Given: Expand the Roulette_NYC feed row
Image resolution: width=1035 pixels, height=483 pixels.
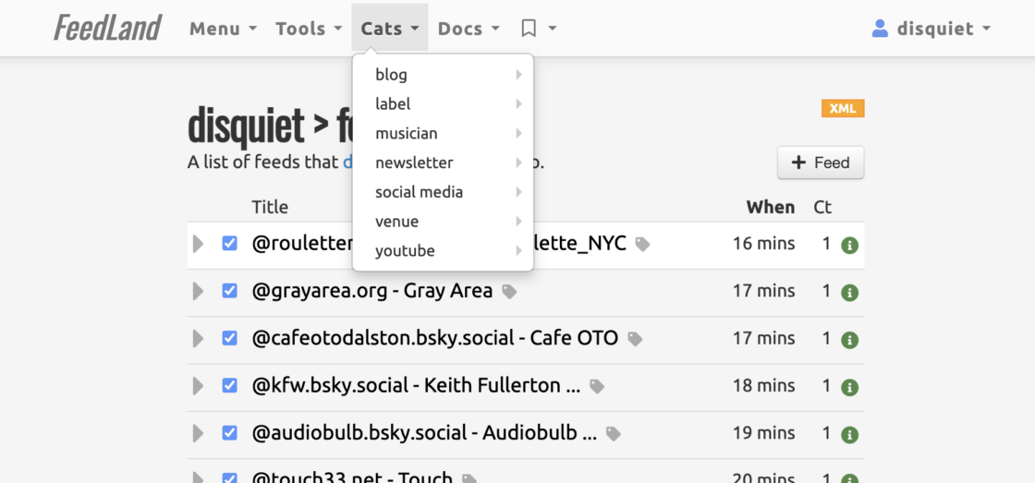Looking at the screenshot, I should coord(198,244).
